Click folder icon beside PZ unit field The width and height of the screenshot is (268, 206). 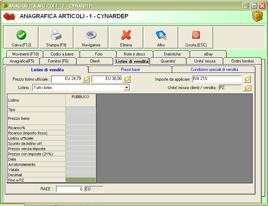click(x=247, y=88)
